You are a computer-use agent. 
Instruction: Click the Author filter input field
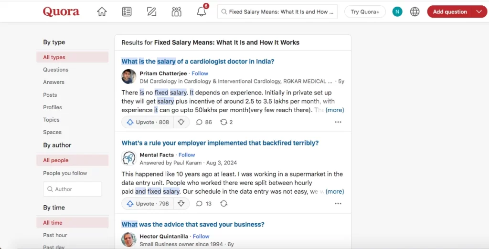[73, 189]
